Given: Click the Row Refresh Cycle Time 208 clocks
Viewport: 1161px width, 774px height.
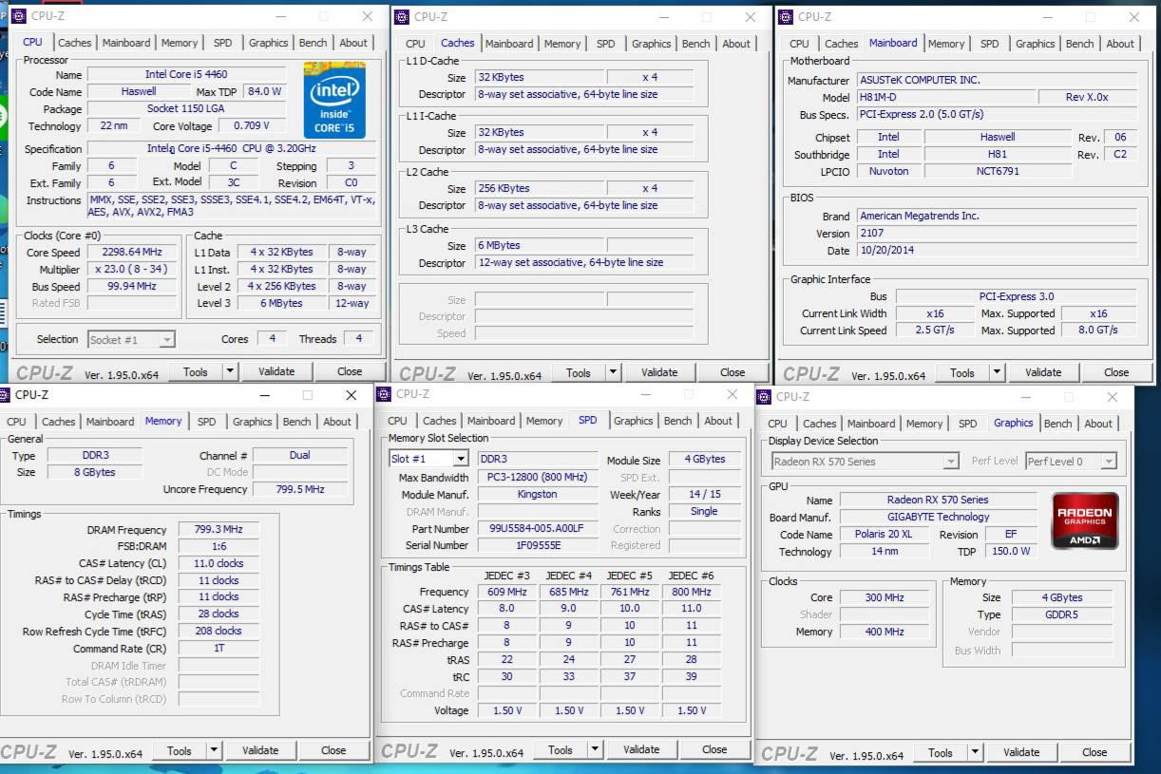Looking at the screenshot, I should tap(219, 631).
